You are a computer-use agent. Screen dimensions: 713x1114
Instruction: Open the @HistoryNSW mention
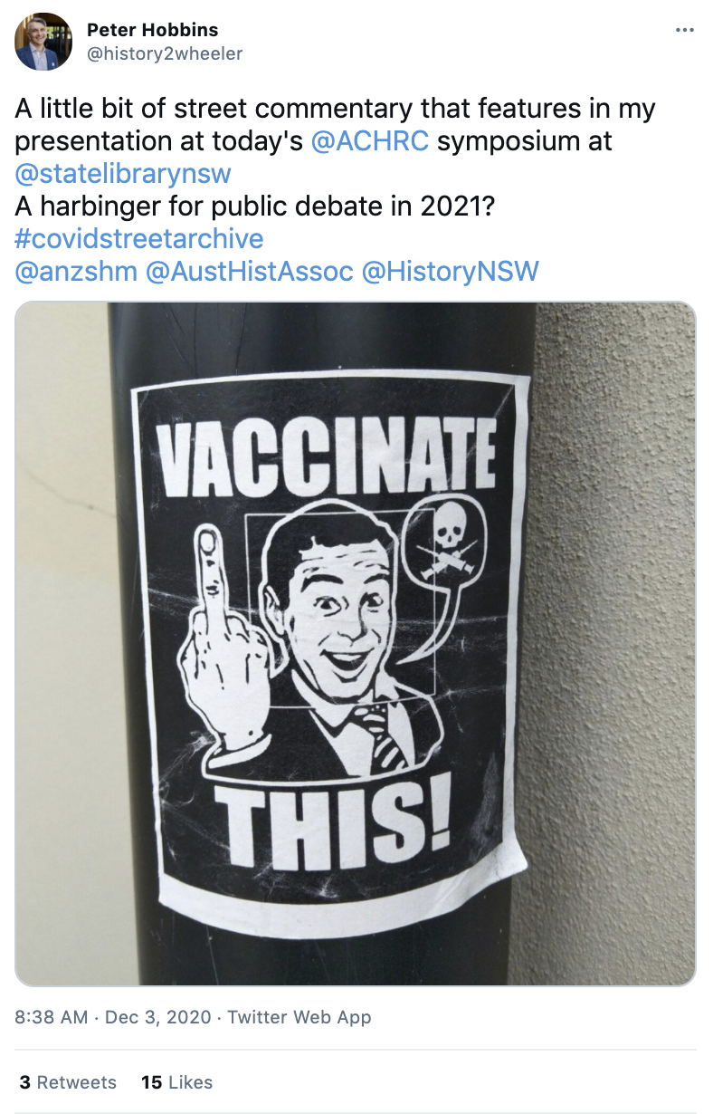[450, 272]
